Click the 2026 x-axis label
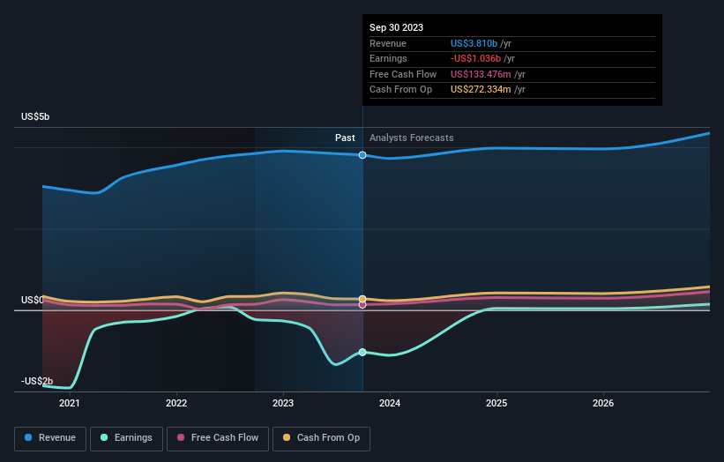This screenshot has width=724, height=462. [603, 404]
